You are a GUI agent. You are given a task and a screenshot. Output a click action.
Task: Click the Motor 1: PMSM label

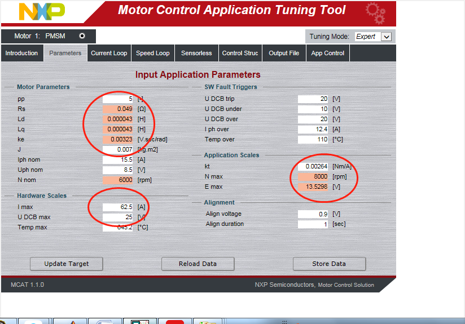click(40, 36)
